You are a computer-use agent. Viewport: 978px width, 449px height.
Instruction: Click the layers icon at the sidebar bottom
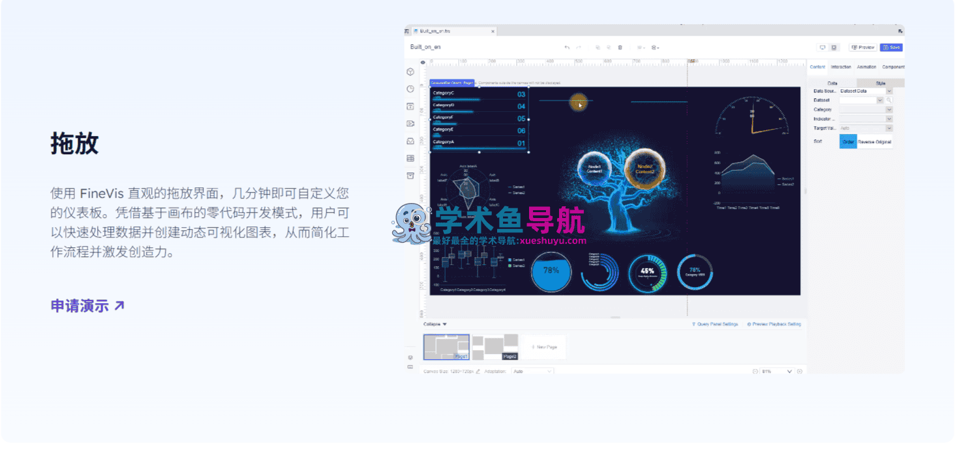[x=410, y=357]
